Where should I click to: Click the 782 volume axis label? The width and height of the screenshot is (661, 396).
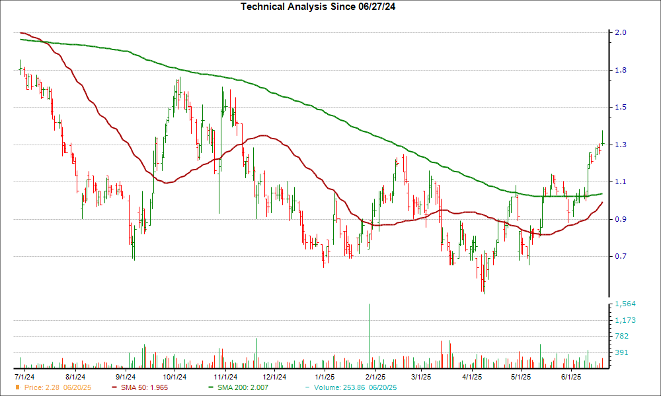622,336
